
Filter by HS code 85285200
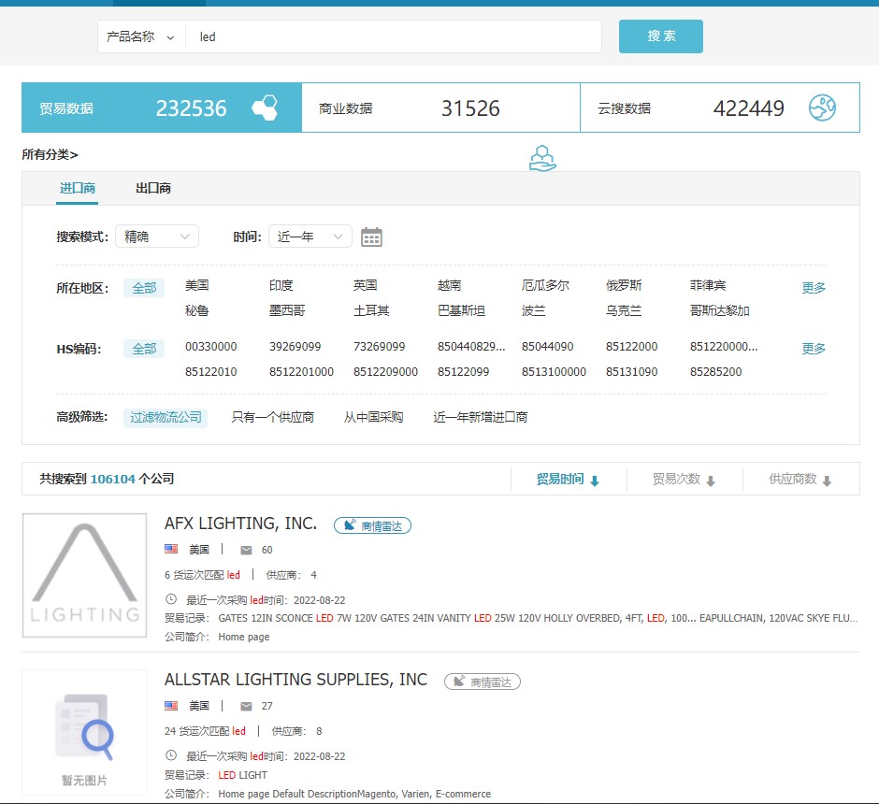[x=716, y=372]
